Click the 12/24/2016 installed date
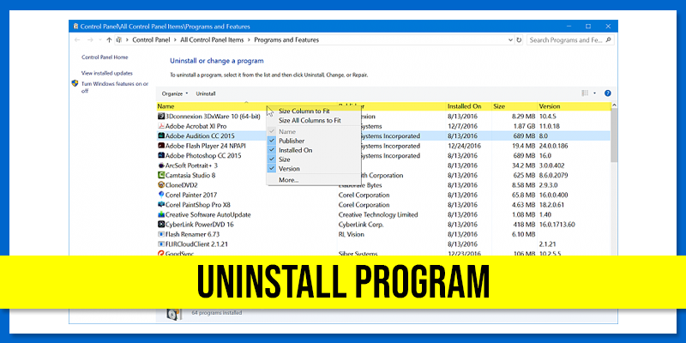Screen dimensions: 686x343 pos(464,146)
